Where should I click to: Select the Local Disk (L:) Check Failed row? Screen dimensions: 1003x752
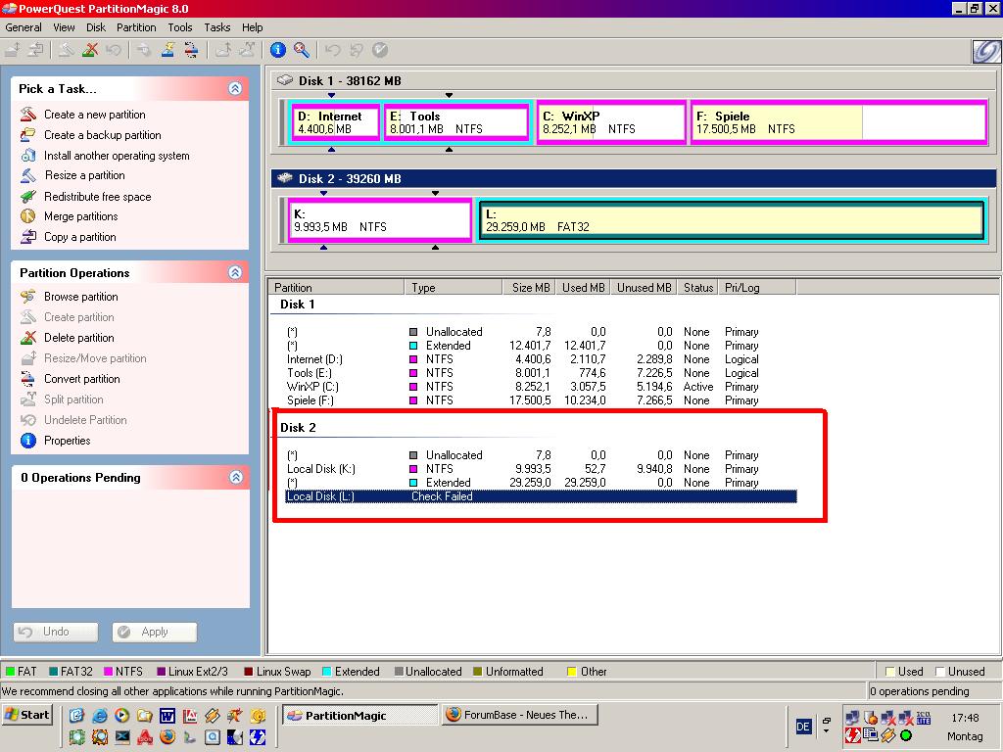(x=541, y=496)
